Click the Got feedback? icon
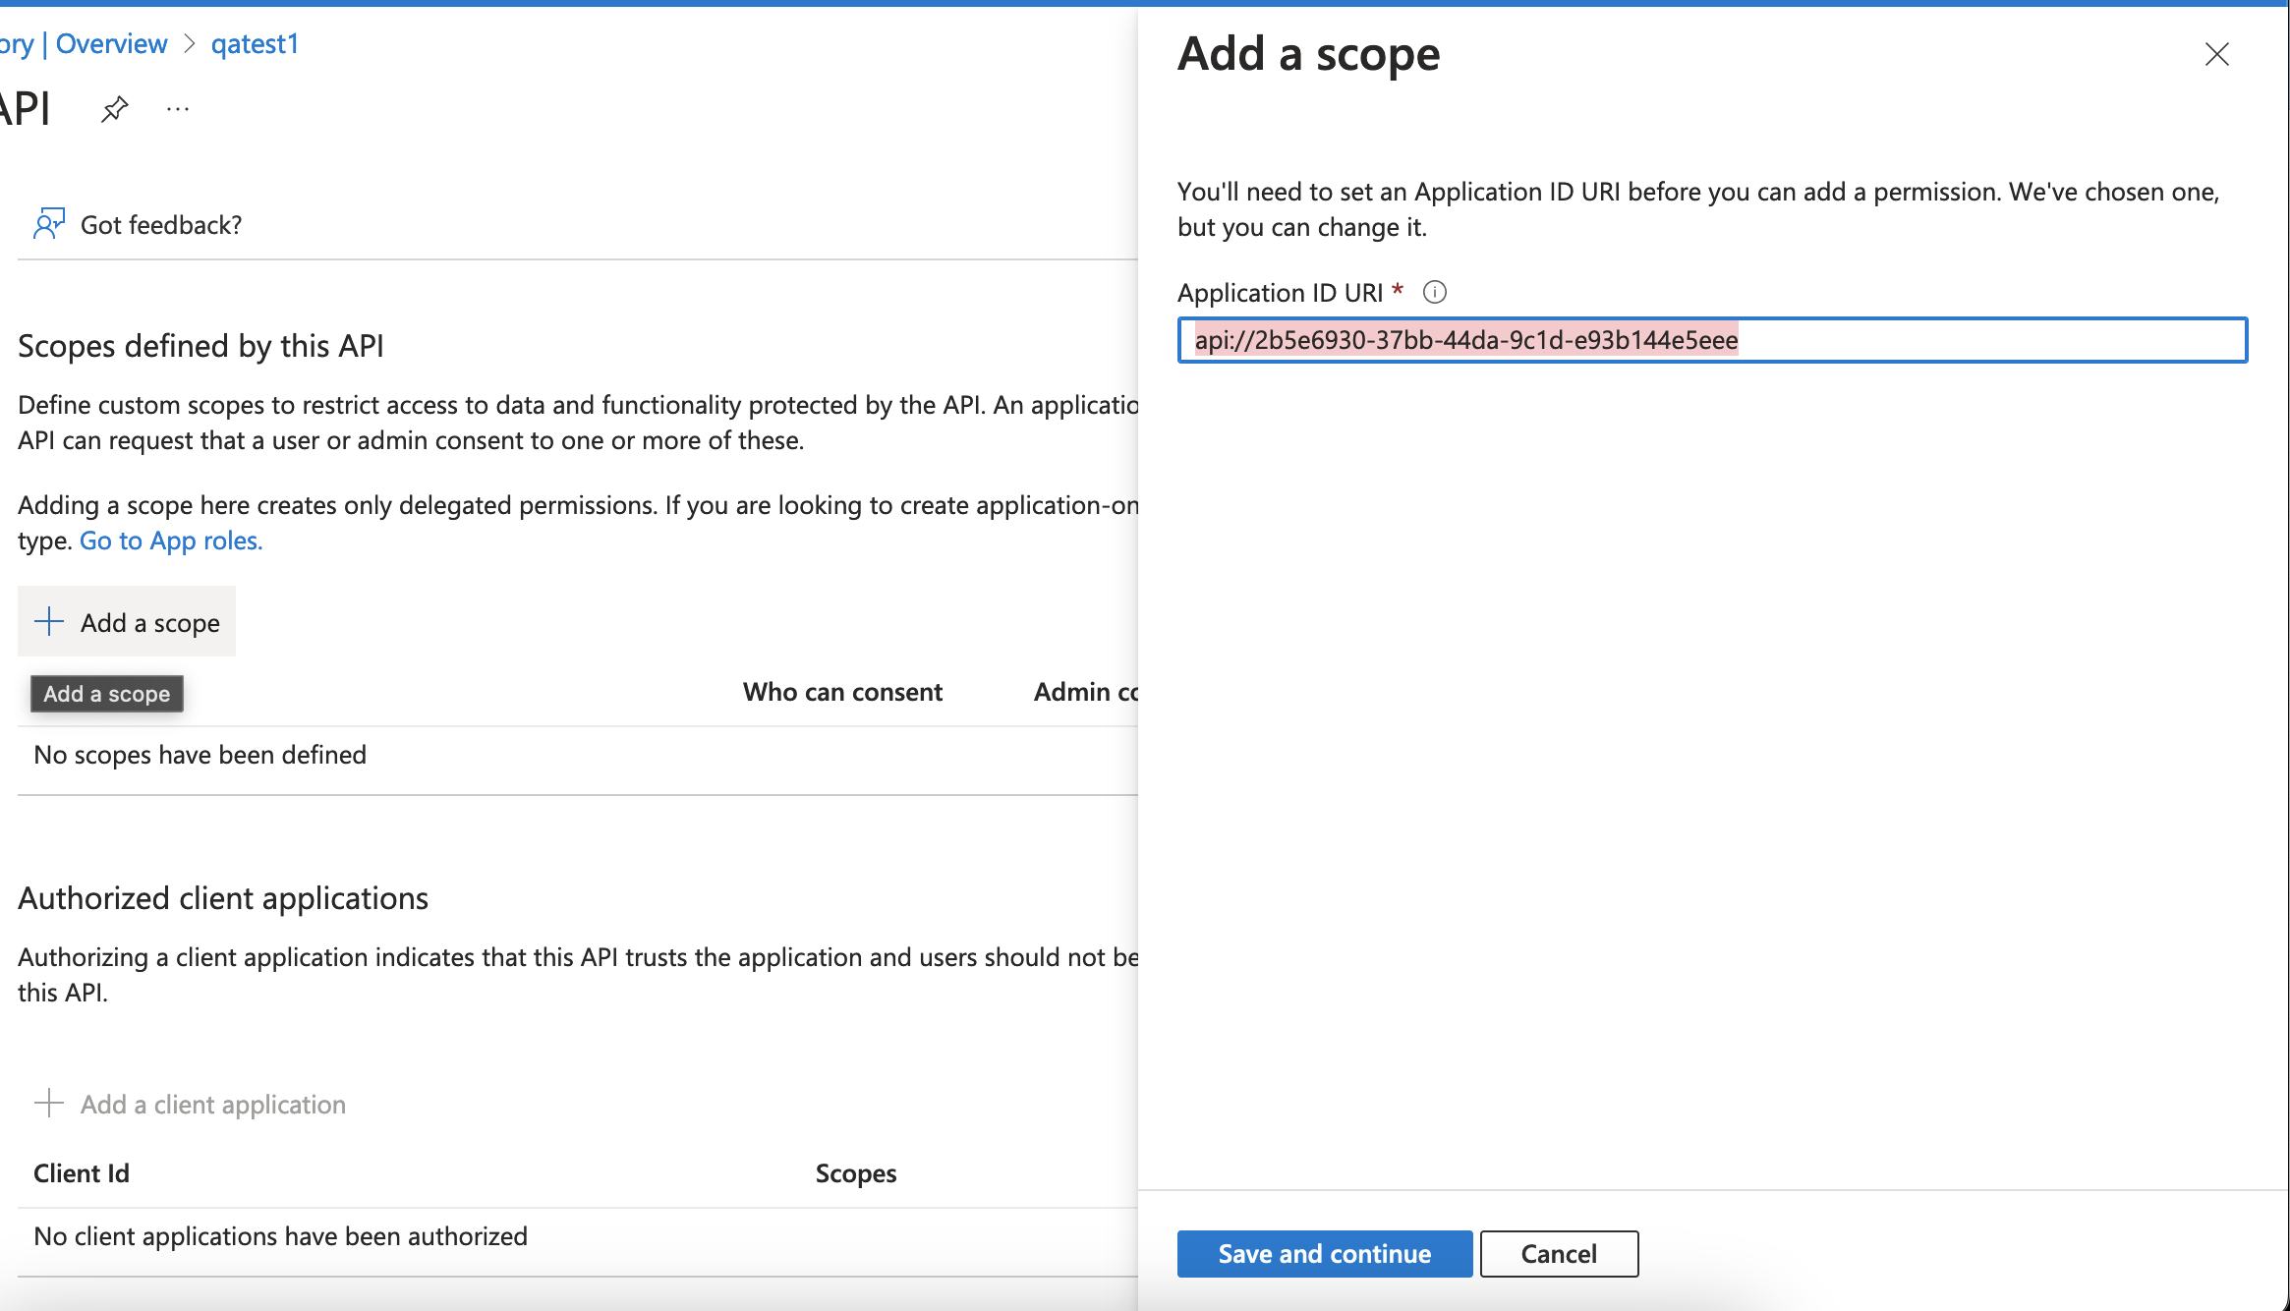 click(x=46, y=224)
